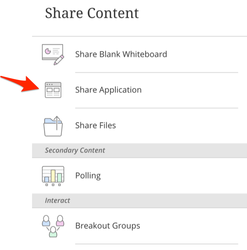Click the pencil on the whiteboard icon

click(59, 60)
